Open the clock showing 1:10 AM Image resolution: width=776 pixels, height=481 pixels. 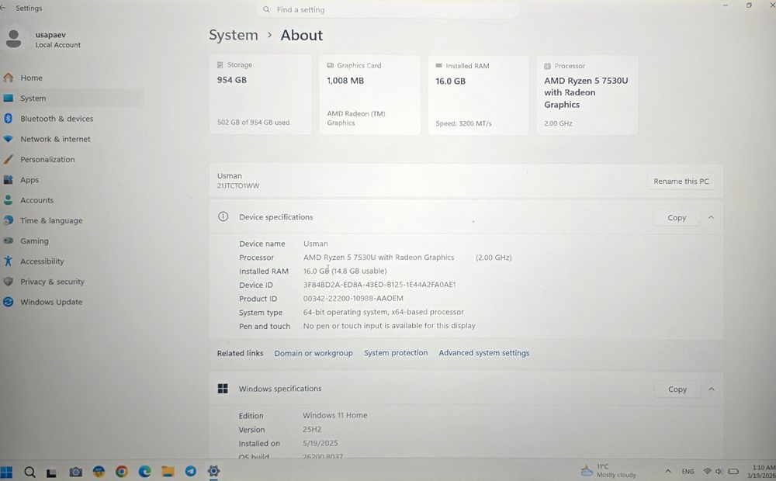coord(762,471)
